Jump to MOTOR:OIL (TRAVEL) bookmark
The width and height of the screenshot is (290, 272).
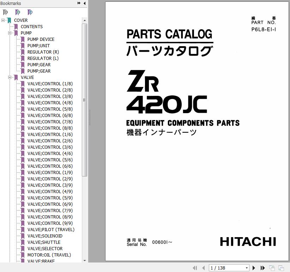(x=49, y=255)
